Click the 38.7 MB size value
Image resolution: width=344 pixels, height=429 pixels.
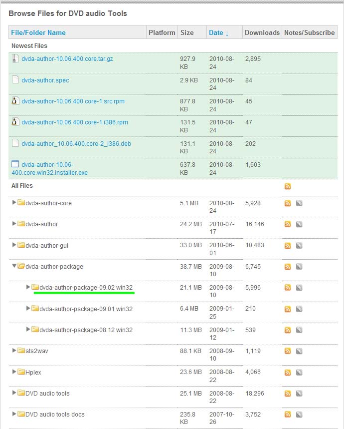[190, 267]
